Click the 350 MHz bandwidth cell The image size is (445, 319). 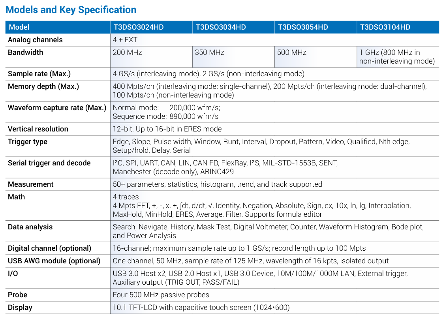coord(210,53)
